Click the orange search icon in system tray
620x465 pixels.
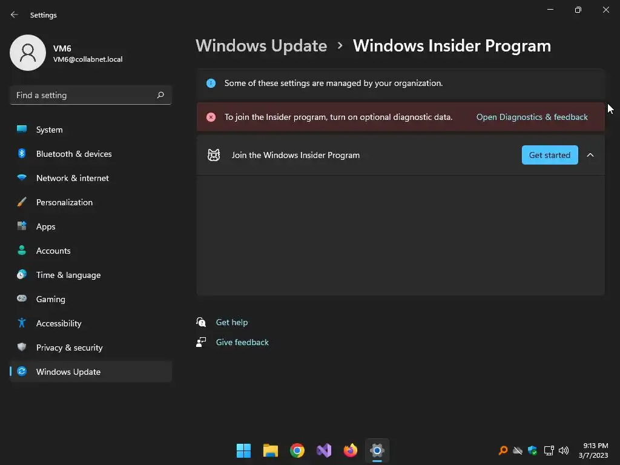coord(503,450)
